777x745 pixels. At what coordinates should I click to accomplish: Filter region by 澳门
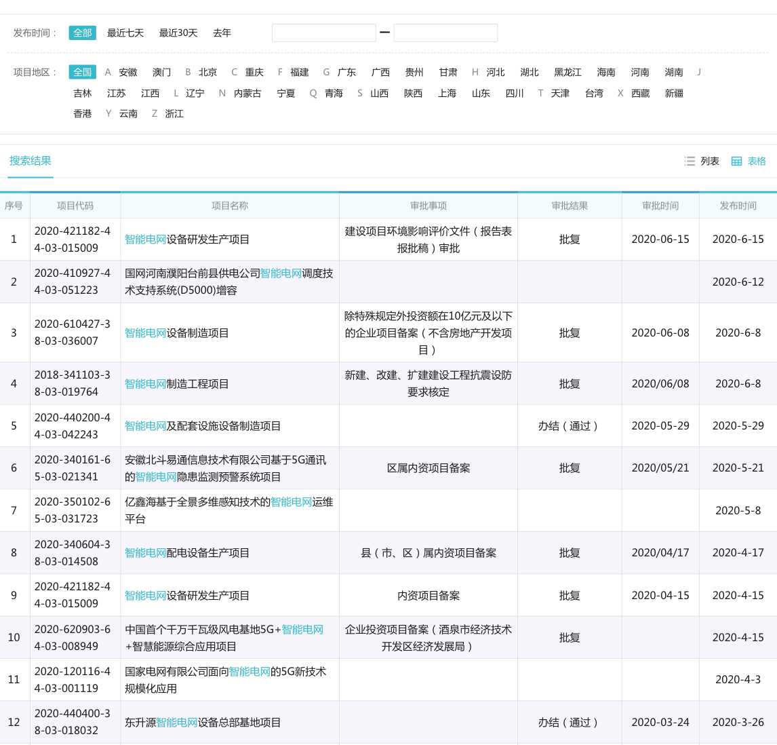coord(161,73)
